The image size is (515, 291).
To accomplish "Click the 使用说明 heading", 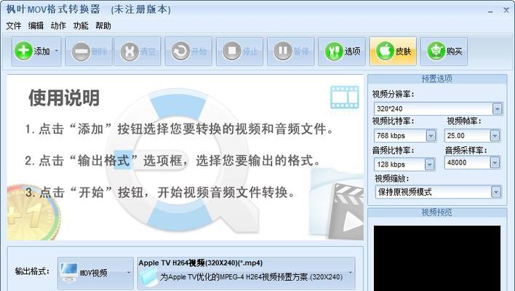I will 64,98.
